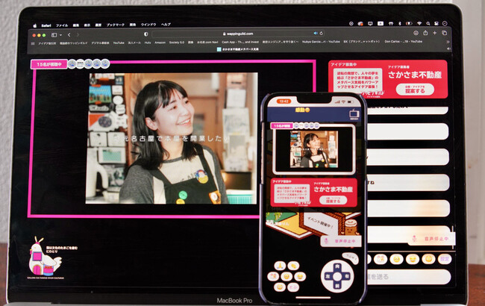The image size is (485, 306).
Task: Click the 提案する button on laptop banner
Action: pyautogui.click(x=415, y=90)
